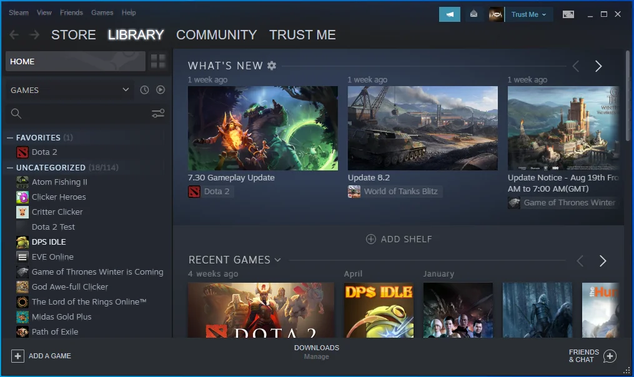The width and height of the screenshot is (634, 377).
Task: Open advanced filter sliders icon
Action: [158, 114]
